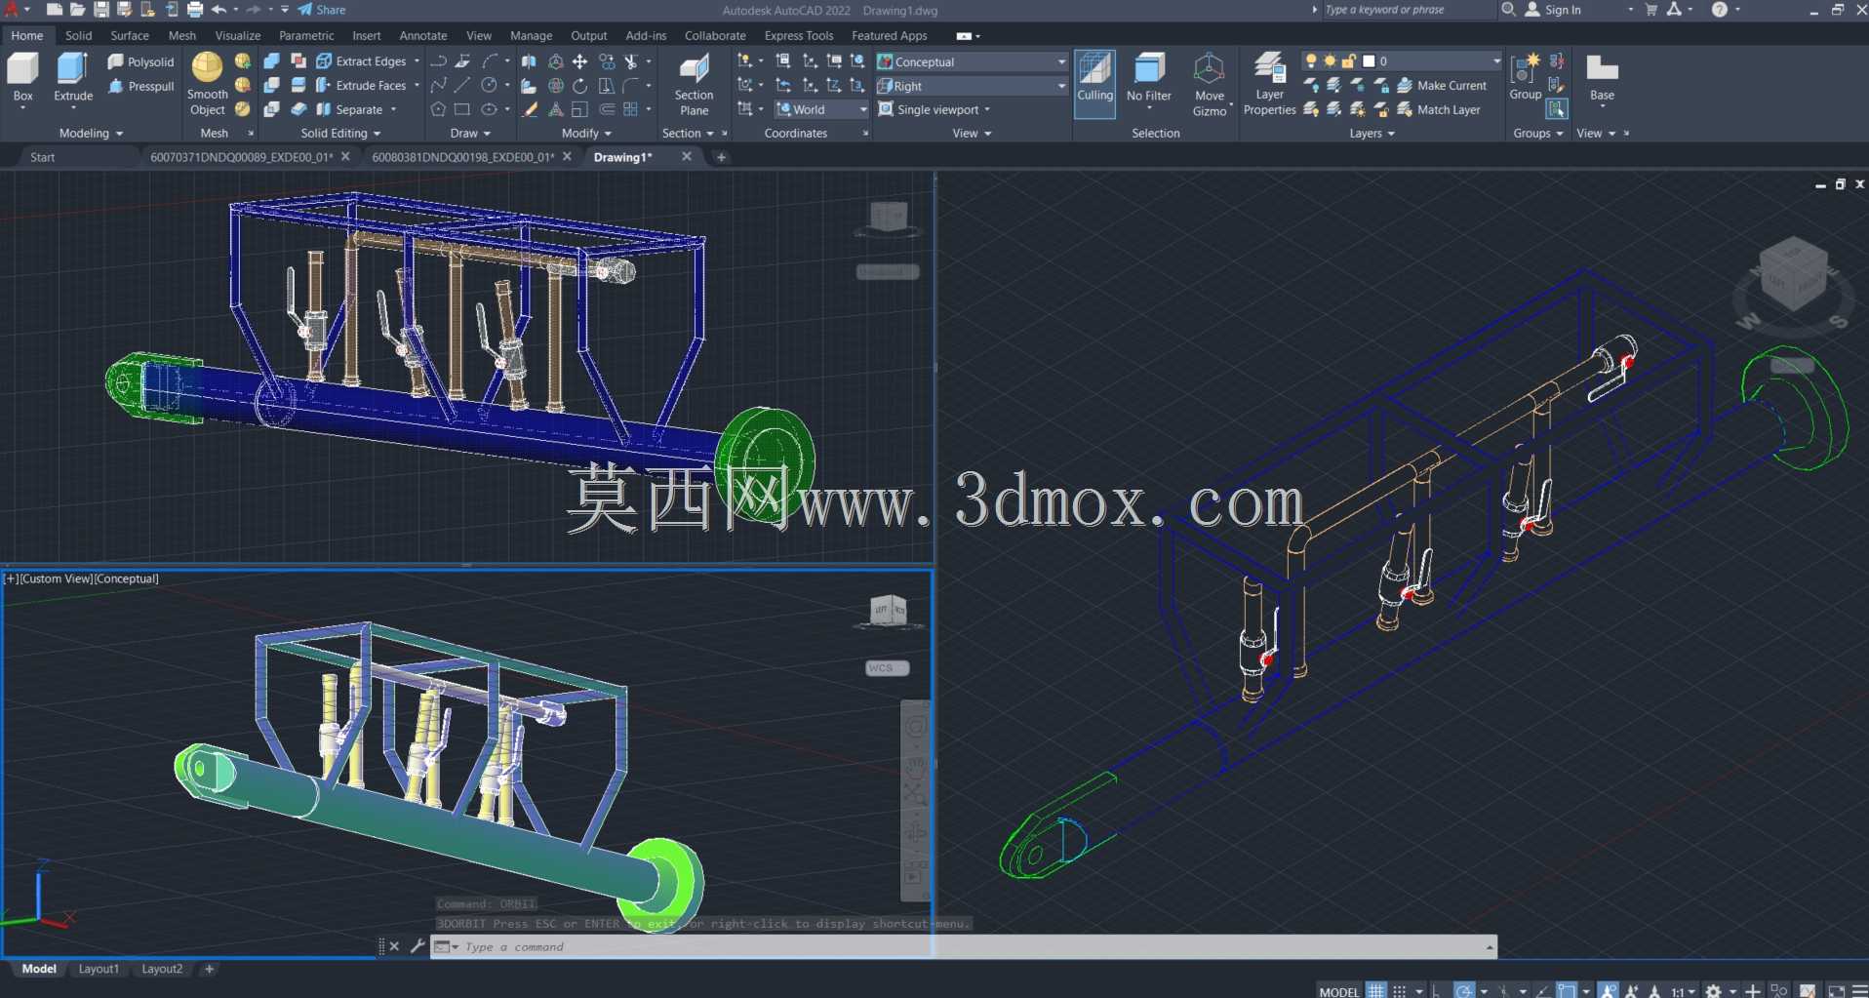Expand the Modify panel
The height and width of the screenshot is (998, 1869).
[586, 133]
